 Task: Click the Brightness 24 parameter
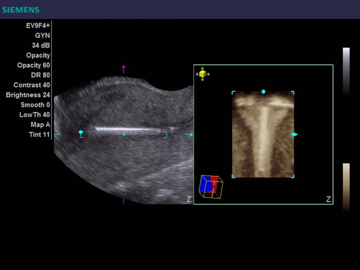click(x=28, y=95)
